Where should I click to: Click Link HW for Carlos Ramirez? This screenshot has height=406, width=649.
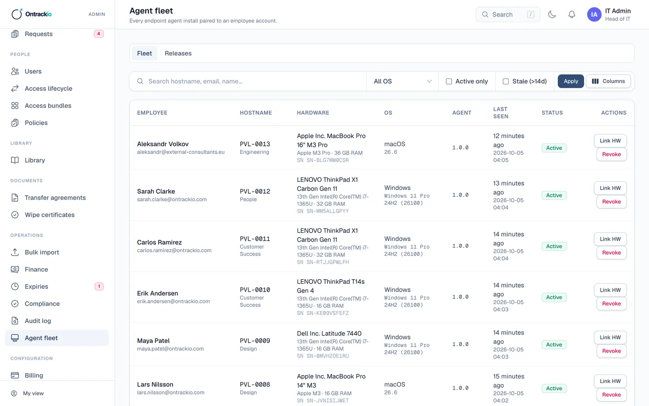(x=610, y=239)
